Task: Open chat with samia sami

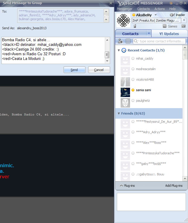Action: [143, 90]
